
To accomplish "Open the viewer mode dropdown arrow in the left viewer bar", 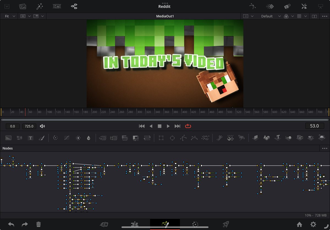I will point(42,16).
